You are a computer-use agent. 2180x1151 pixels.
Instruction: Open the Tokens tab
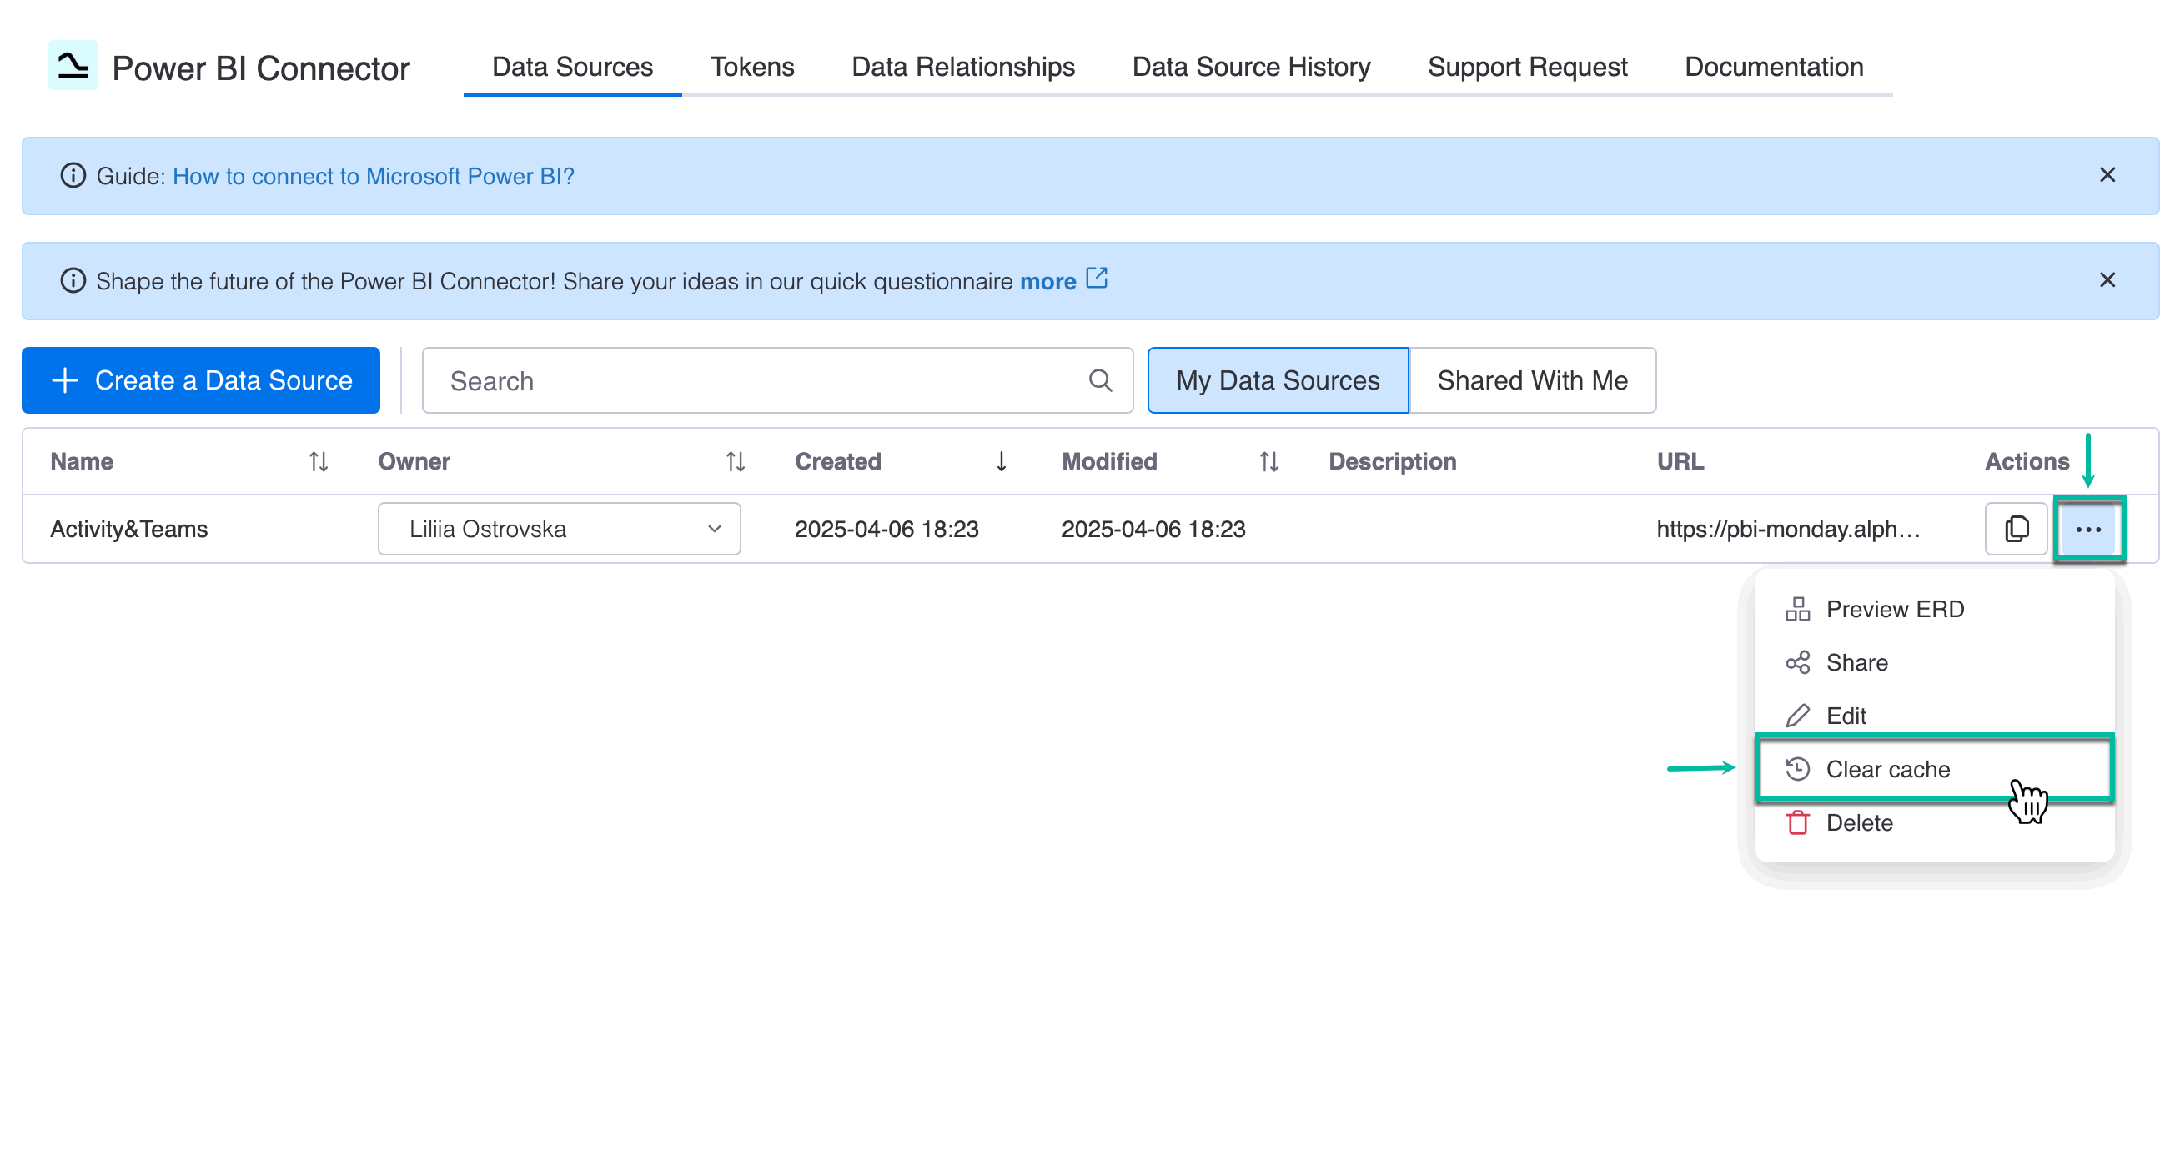[x=752, y=67]
